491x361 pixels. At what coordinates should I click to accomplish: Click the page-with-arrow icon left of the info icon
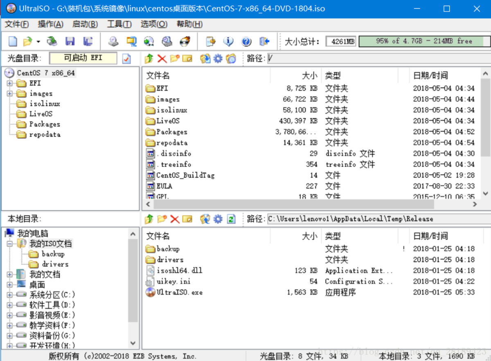click(x=210, y=41)
